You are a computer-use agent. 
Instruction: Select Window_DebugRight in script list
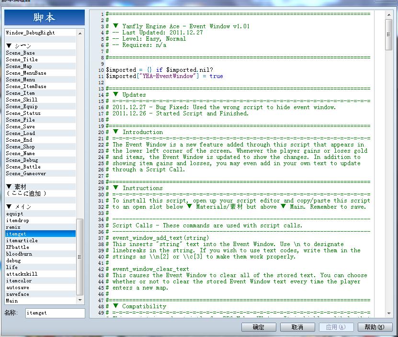[x=40, y=33]
